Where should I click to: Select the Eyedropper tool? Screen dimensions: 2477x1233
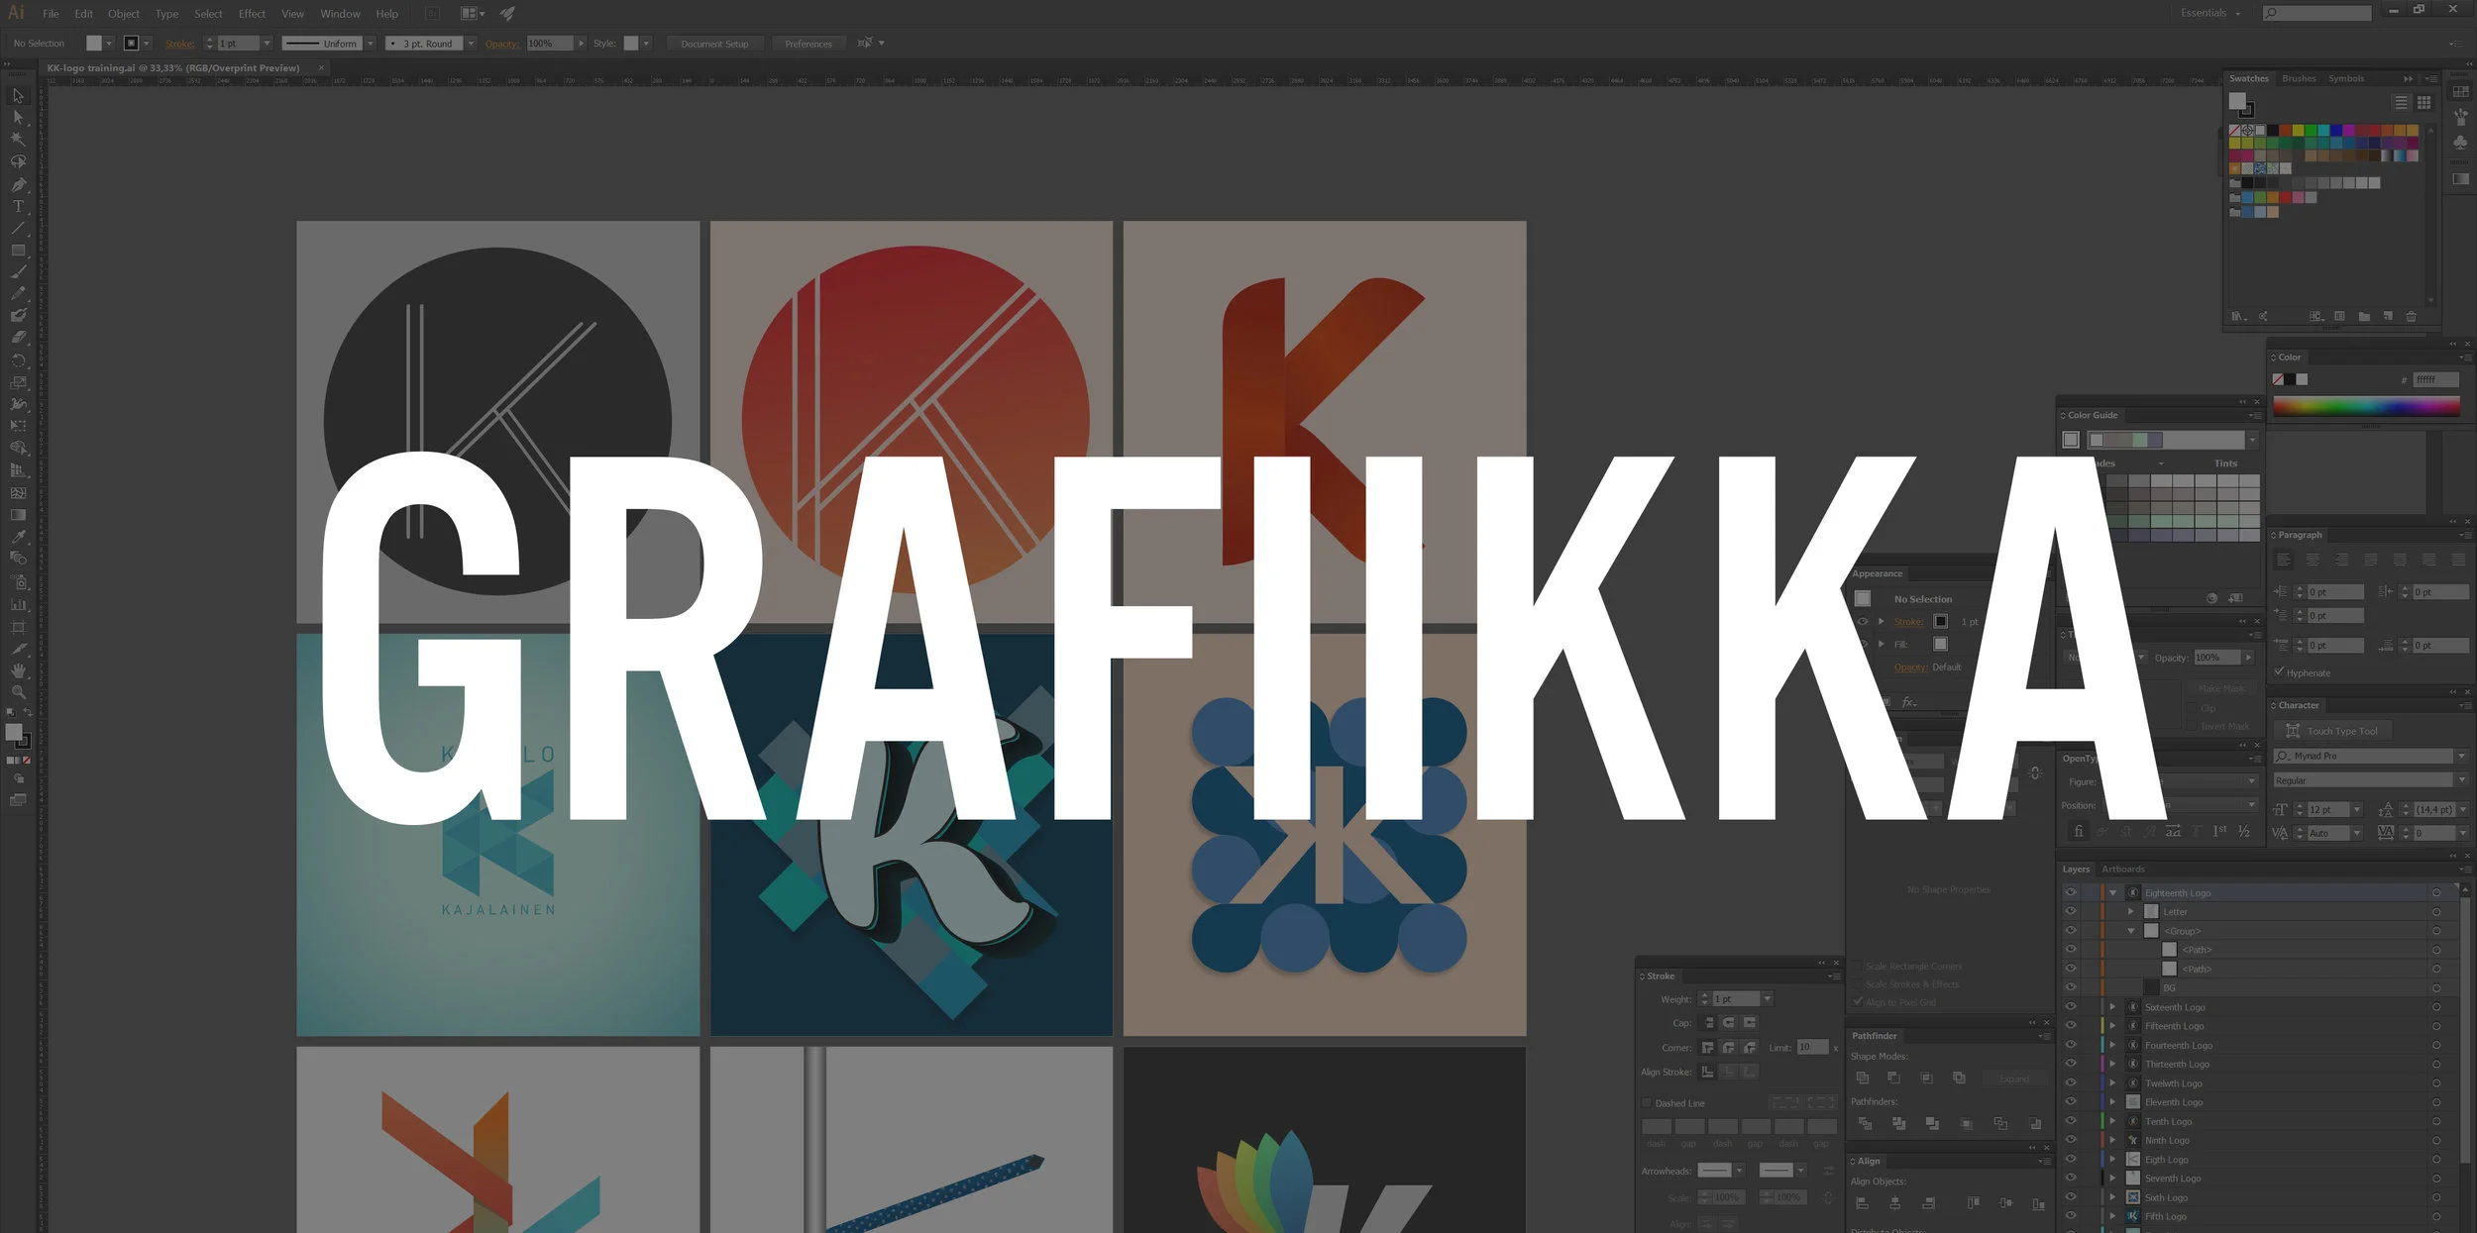point(18,536)
